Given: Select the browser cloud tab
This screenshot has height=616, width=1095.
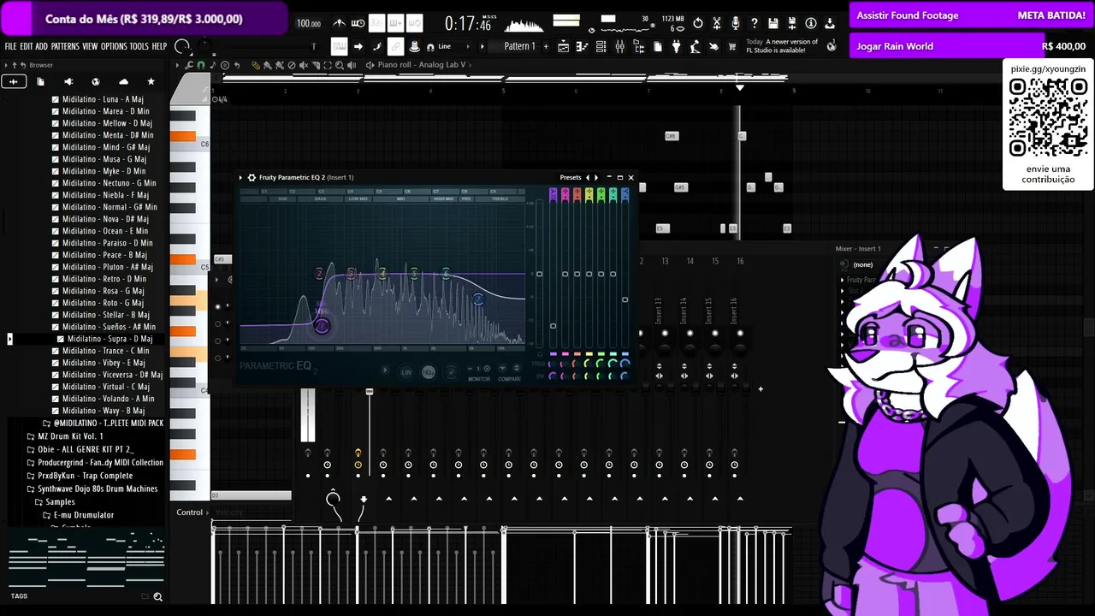Looking at the screenshot, I should click(x=123, y=81).
